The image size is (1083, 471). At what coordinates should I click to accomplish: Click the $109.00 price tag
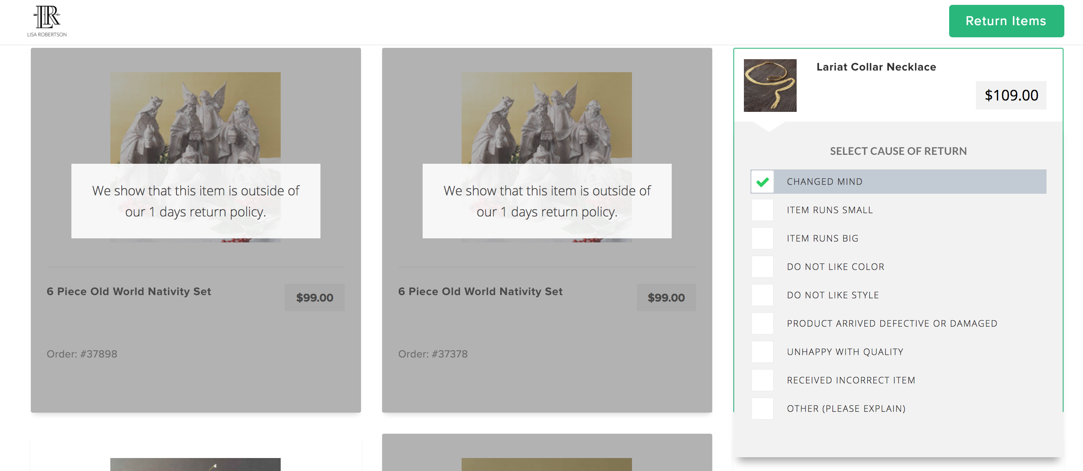1011,95
